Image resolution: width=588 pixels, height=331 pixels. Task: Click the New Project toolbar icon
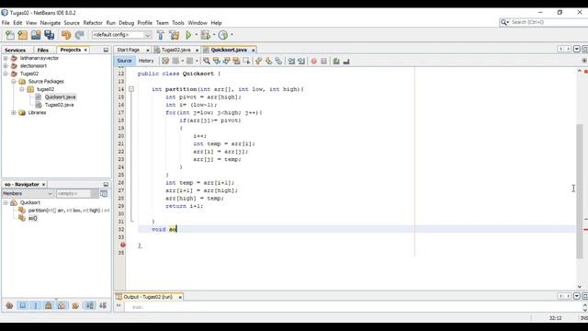pyautogui.click(x=22, y=35)
